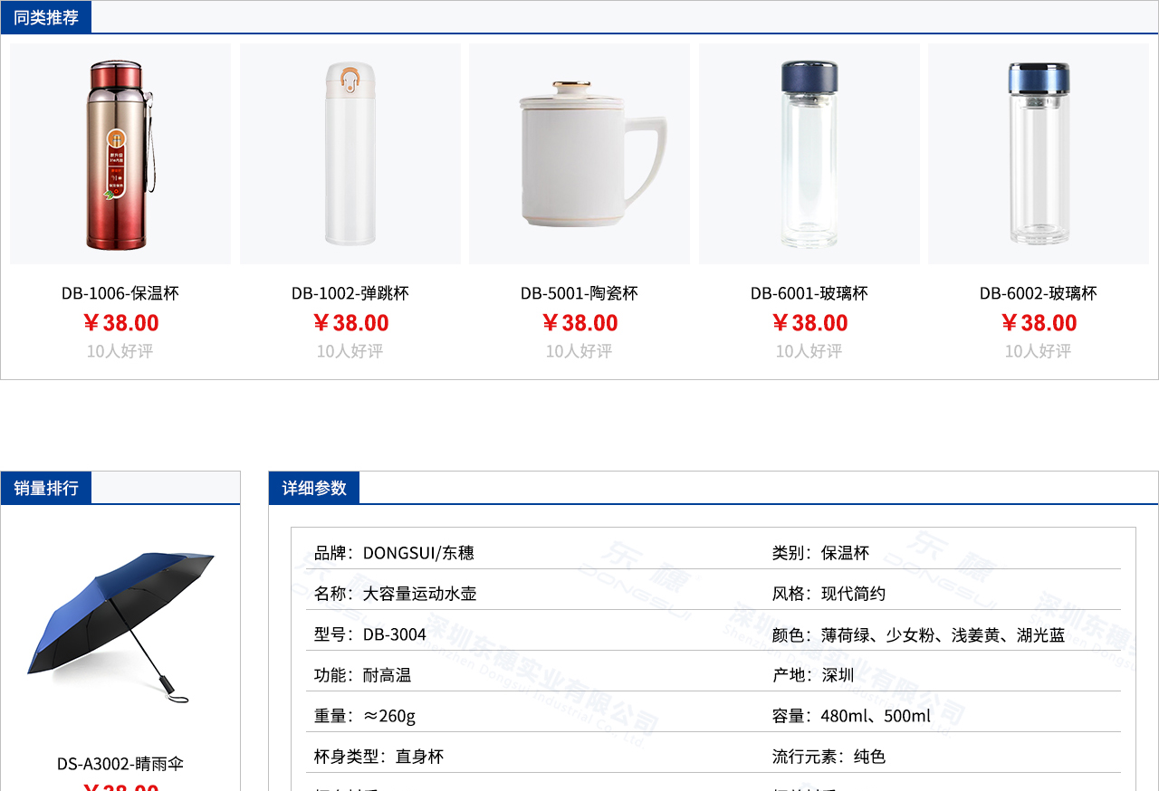Click the blue umbrella product image

click(120, 626)
